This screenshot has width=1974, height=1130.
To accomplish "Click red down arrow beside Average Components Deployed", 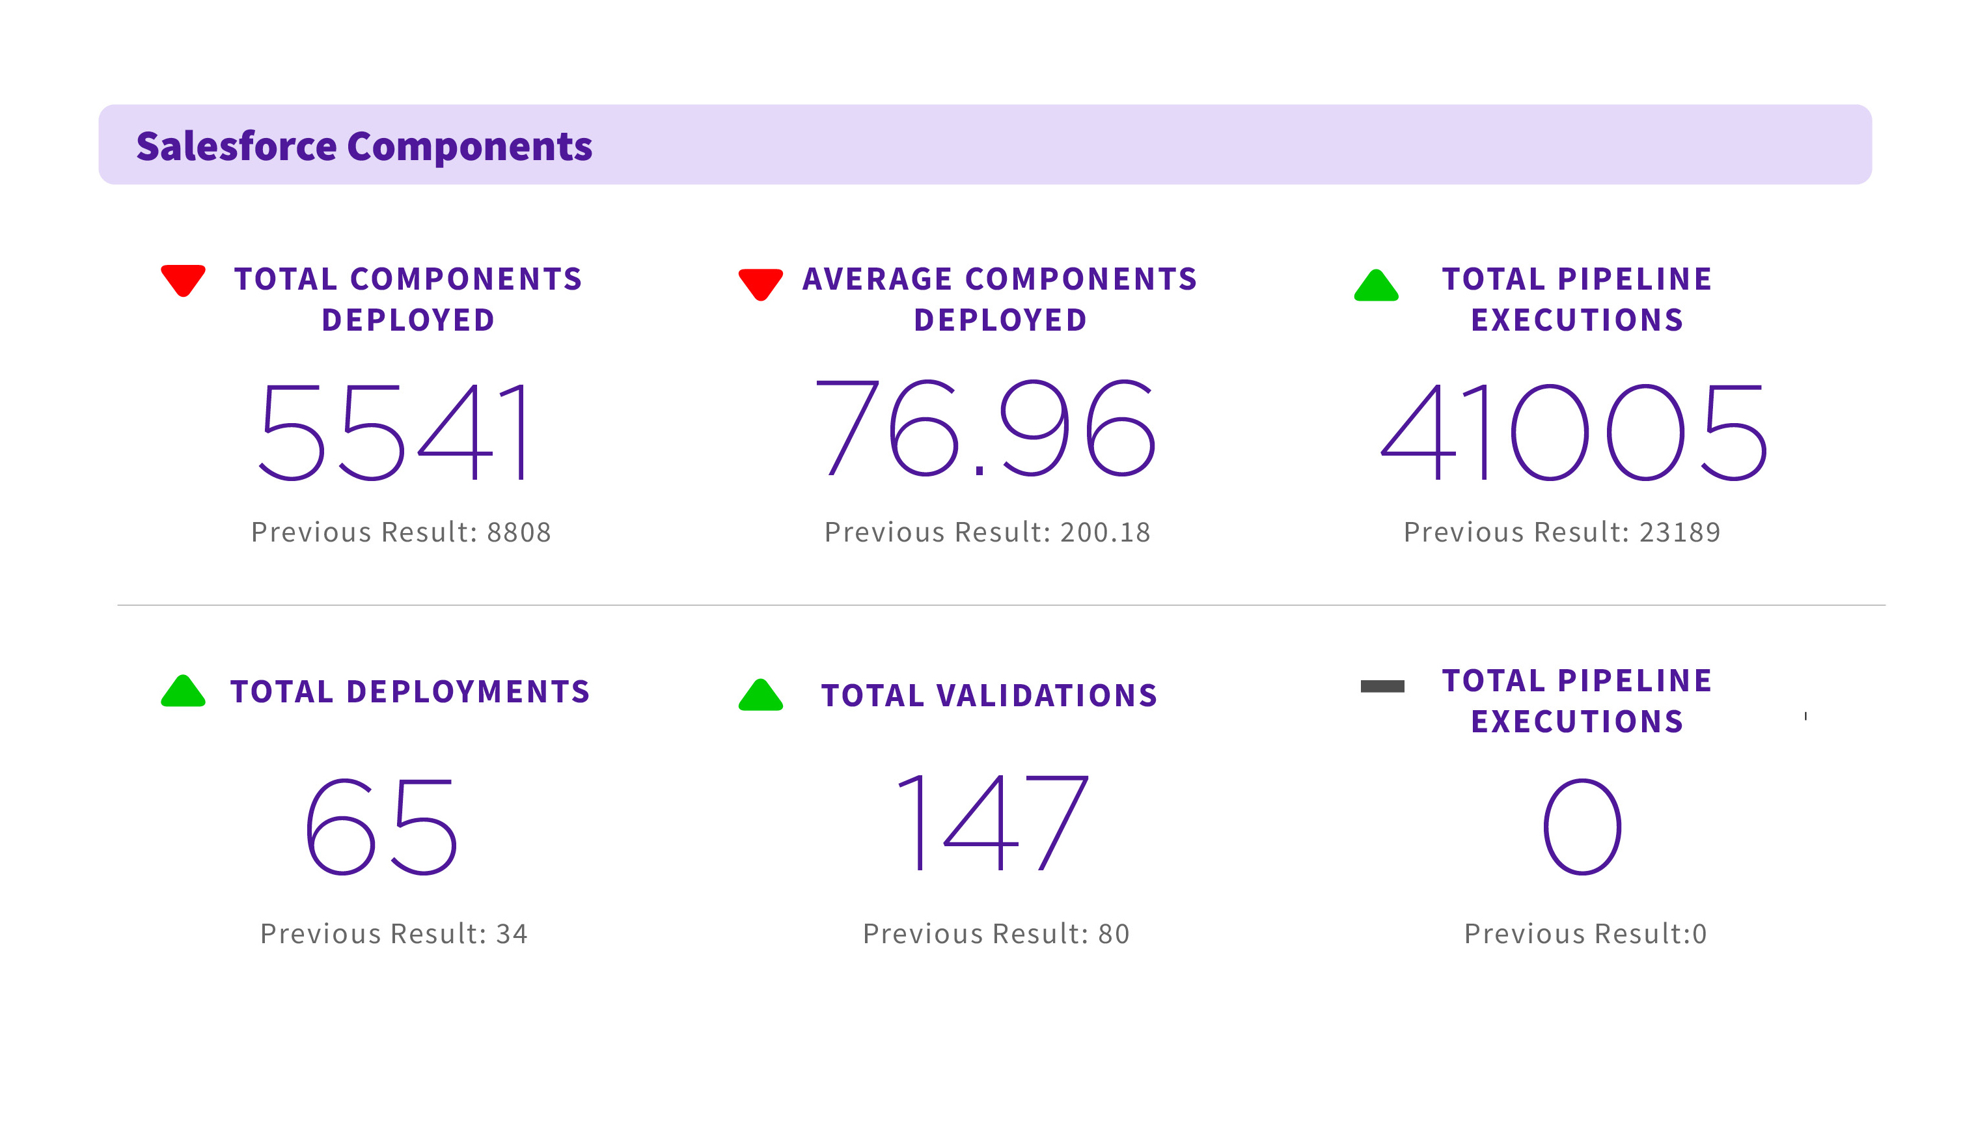I will click(x=760, y=283).
